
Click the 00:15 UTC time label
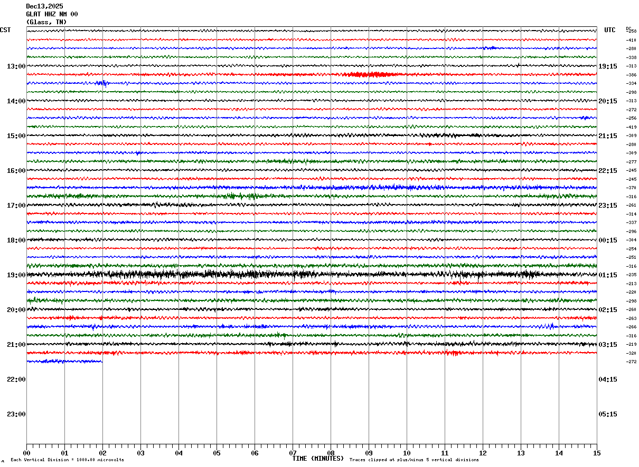(x=608, y=240)
